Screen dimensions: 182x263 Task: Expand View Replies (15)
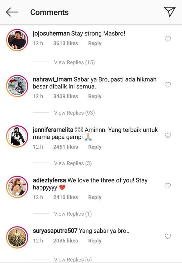click(74, 62)
